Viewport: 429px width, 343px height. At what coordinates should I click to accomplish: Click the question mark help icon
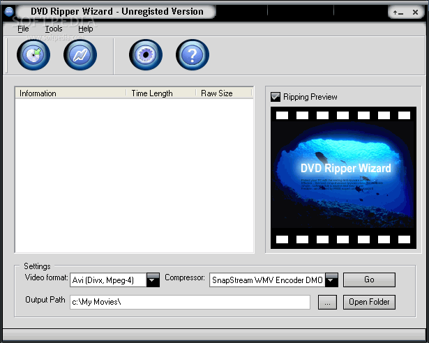tap(193, 54)
